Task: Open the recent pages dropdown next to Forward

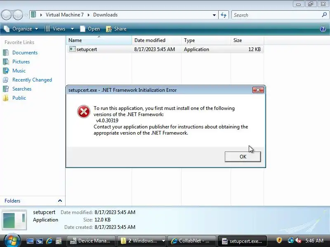Action: tap(26, 15)
